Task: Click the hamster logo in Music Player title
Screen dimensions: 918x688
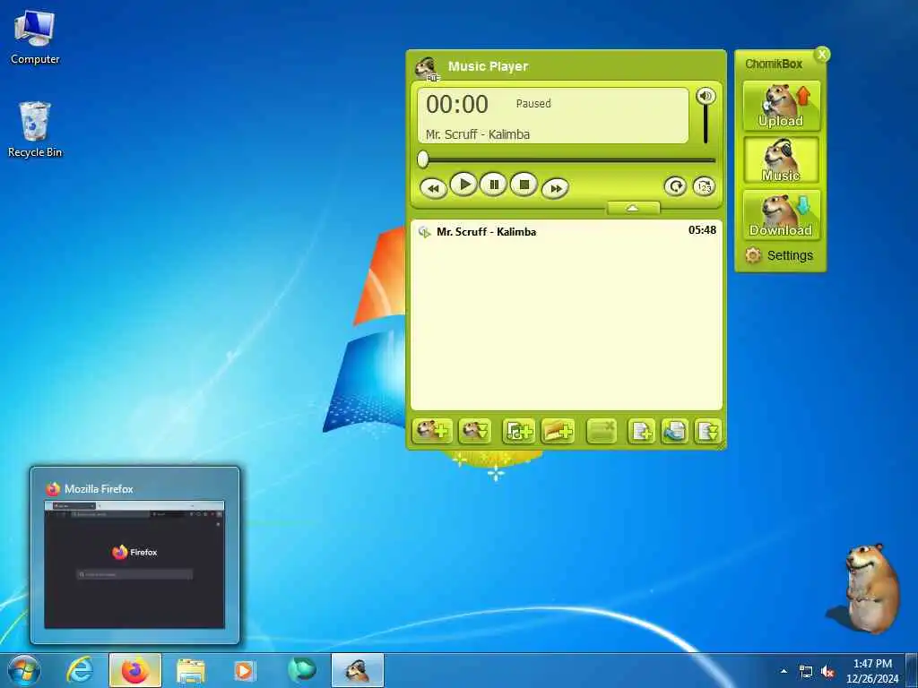Action: tap(427, 68)
